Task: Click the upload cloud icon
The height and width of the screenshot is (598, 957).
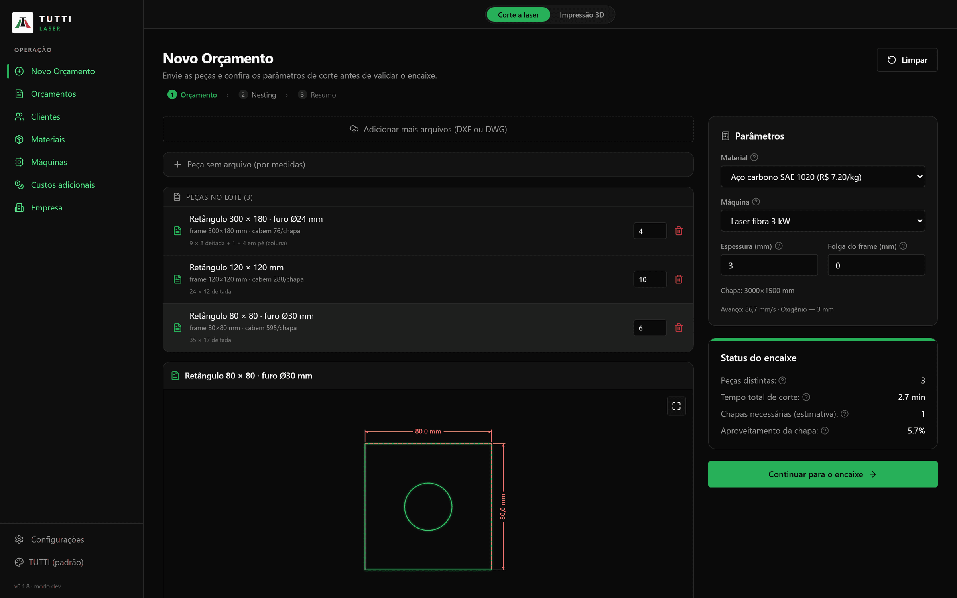Action: (x=354, y=129)
